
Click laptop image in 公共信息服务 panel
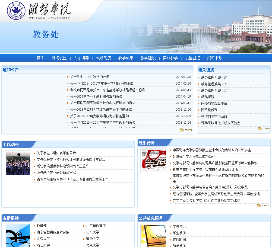click(x=154, y=236)
